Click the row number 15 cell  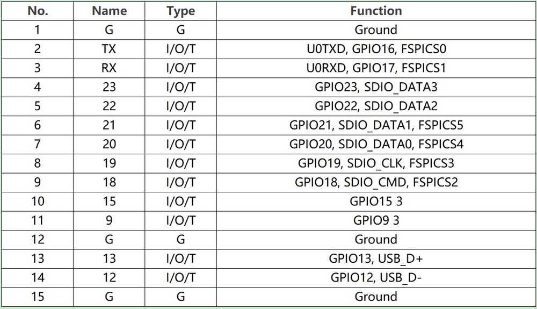coord(38,297)
